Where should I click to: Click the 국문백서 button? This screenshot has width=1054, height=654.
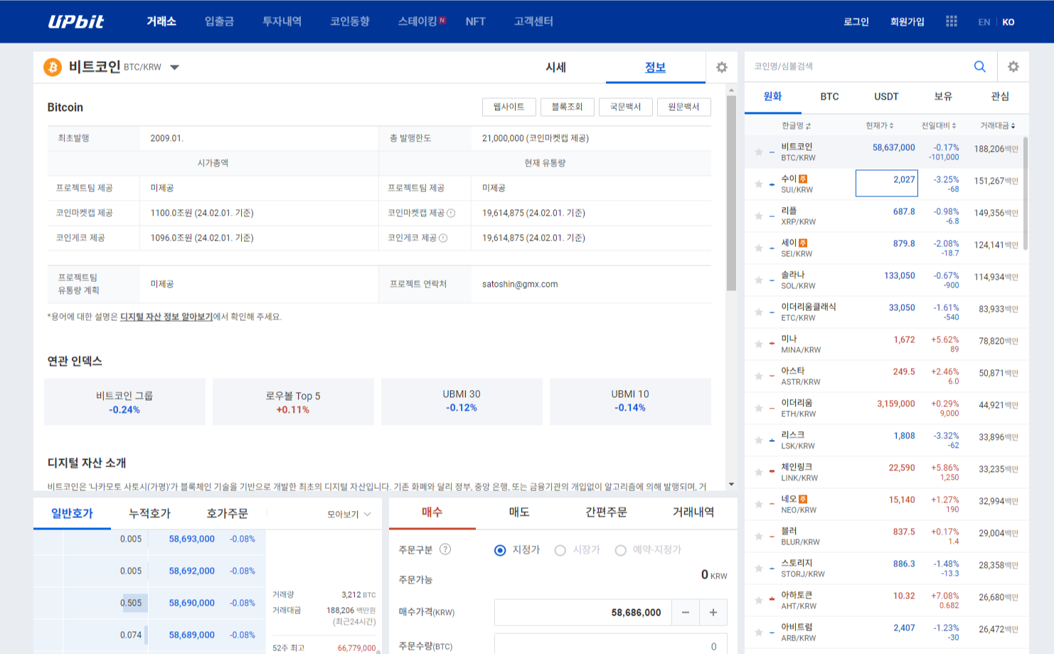(626, 107)
